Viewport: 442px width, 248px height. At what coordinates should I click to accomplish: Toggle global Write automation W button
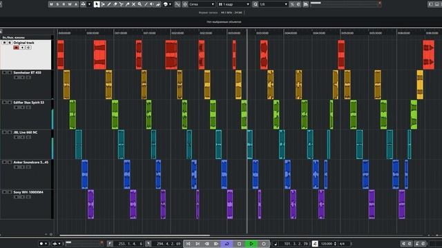(x=70, y=4)
